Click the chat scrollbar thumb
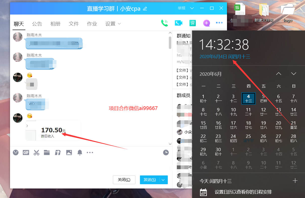The image size is (305, 198). click(170, 43)
